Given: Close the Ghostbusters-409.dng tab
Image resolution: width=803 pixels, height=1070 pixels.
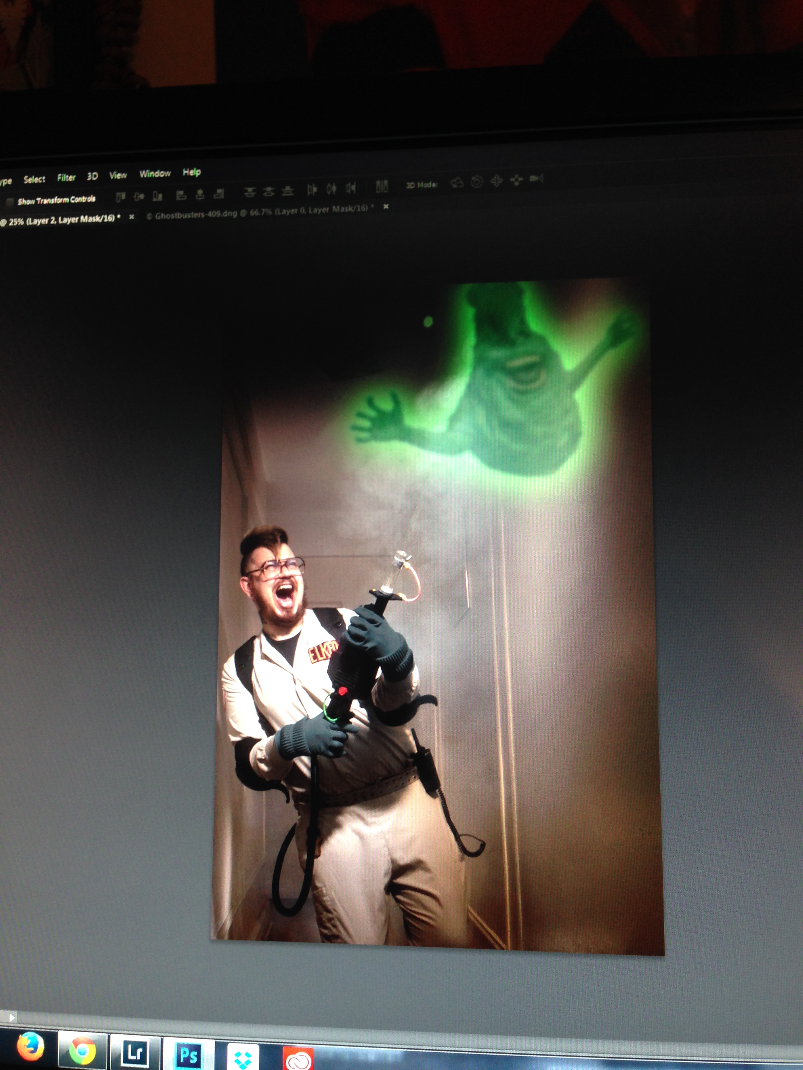Looking at the screenshot, I should click(386, 207).
